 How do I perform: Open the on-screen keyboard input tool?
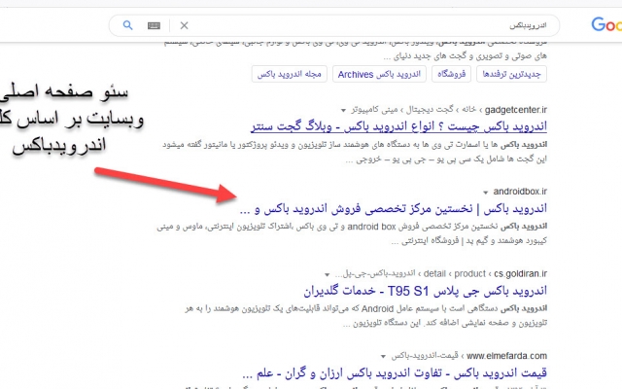click(154, 26)
